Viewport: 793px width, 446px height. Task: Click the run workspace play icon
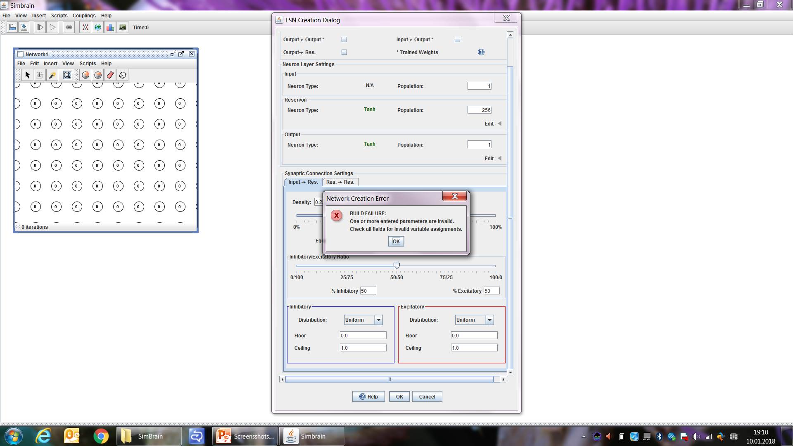(x=52, y=27)
